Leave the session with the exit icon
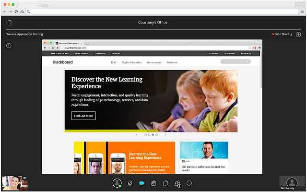The height and width of the screenshot is (192, 307). pyautogui.click(x=9, y=23)
